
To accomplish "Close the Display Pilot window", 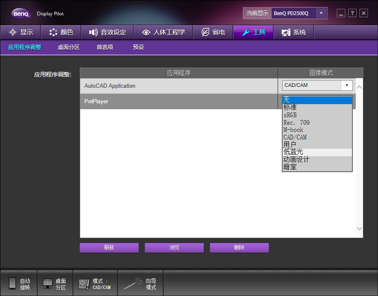I will (364, 13).
